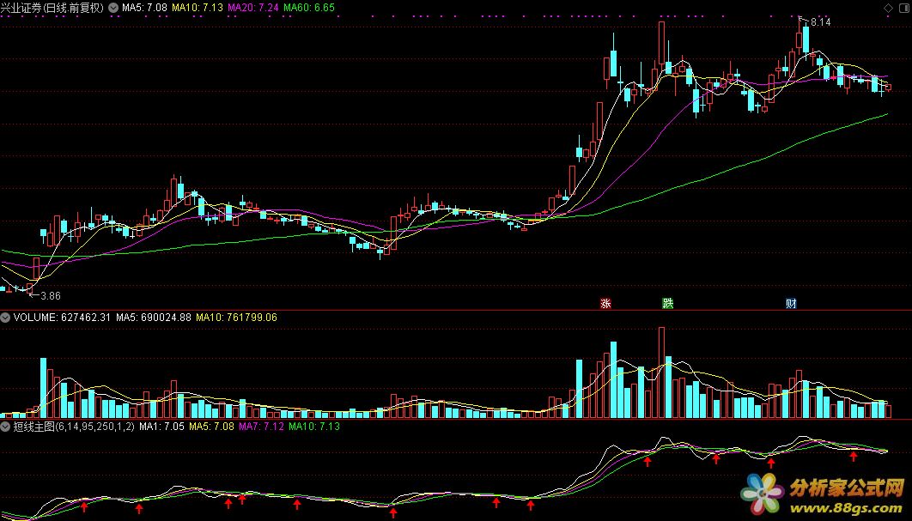
Task: Click the MA20: 7.24 legend label
Action: pos(253,8)
